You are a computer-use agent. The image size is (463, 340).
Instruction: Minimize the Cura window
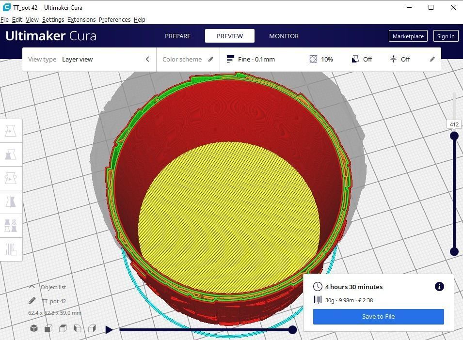(409, 7)
